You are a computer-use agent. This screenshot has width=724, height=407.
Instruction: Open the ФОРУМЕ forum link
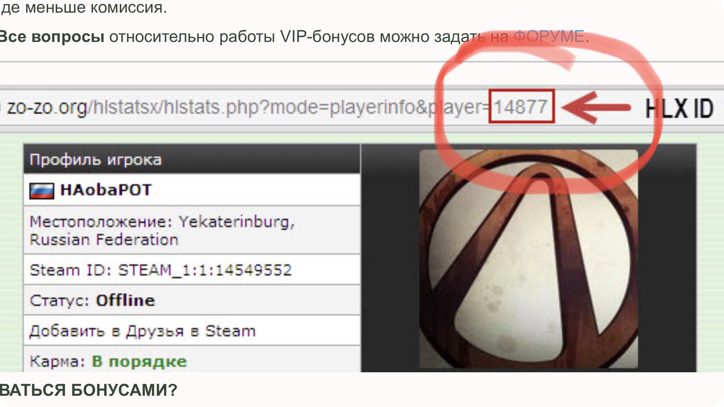pyautogui.click(x=549, y=37)
